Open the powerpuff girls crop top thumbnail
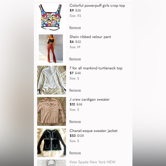Screen dimensions: 166x166 click(52, 17)
